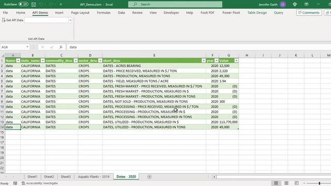Open the Developer tab
Screen dimensions: 331x186
(x=171, y=12)
